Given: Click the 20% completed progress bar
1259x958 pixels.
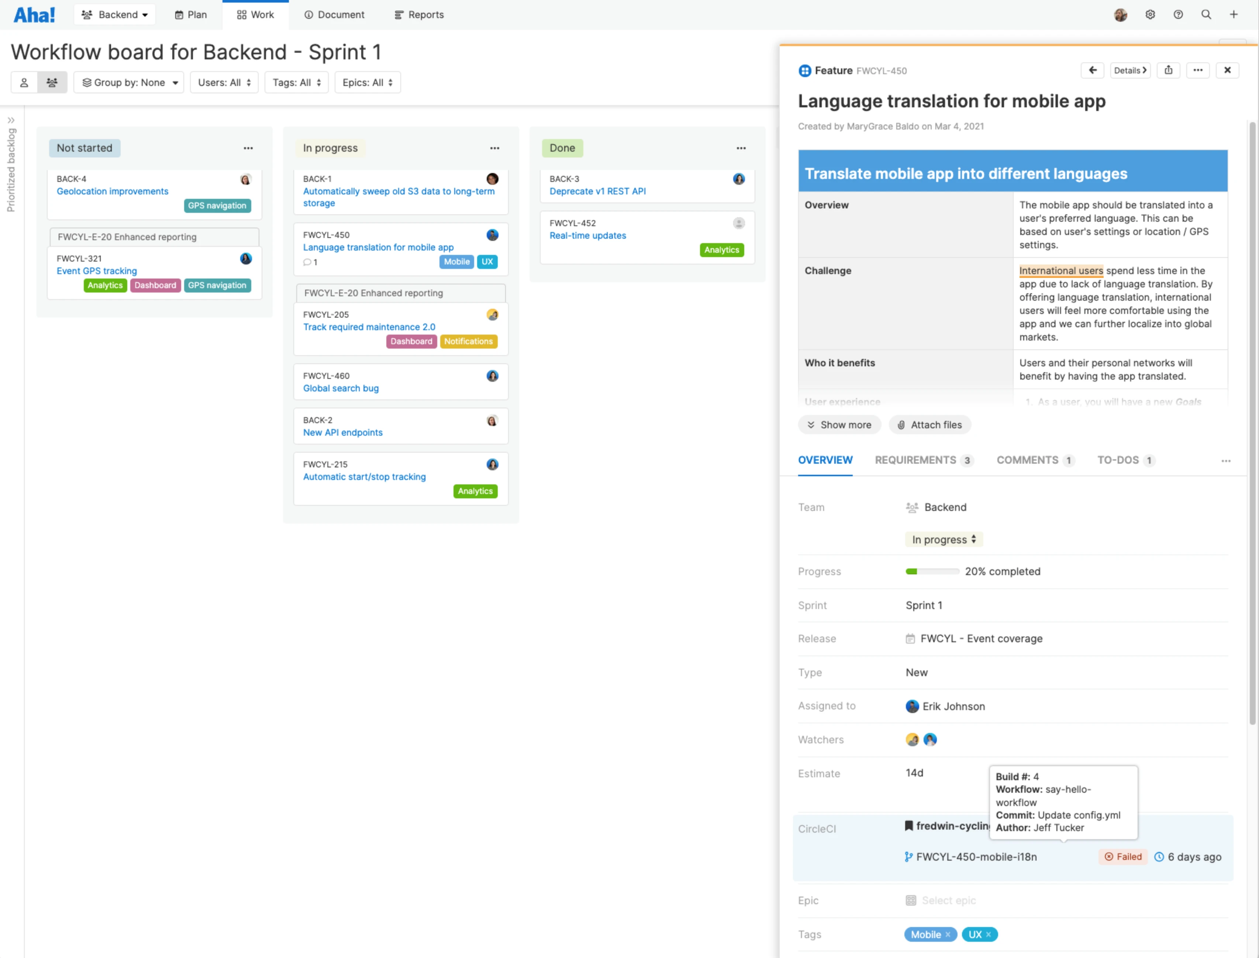Looking at the screenshot, I should 932,571.
